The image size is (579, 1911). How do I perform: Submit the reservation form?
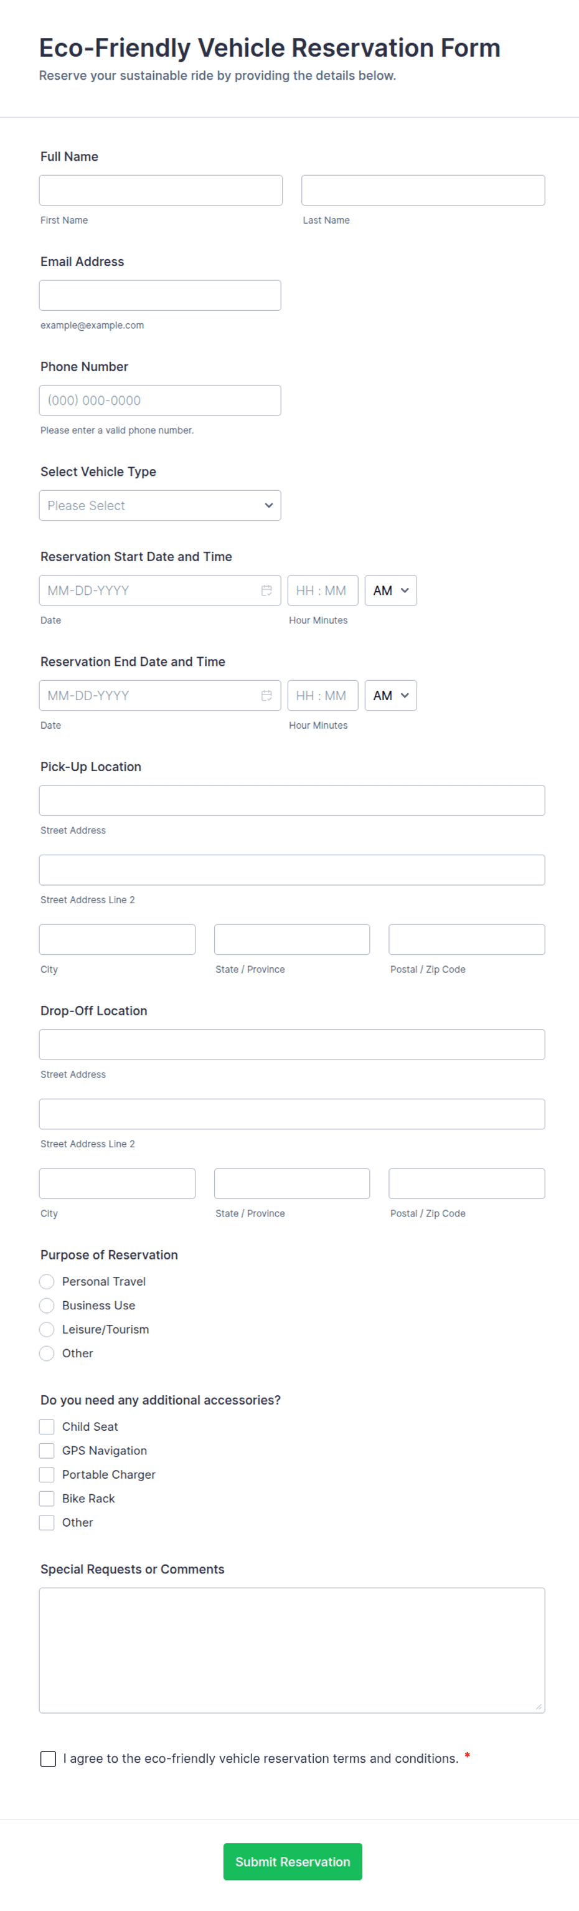click(292, 1861)
